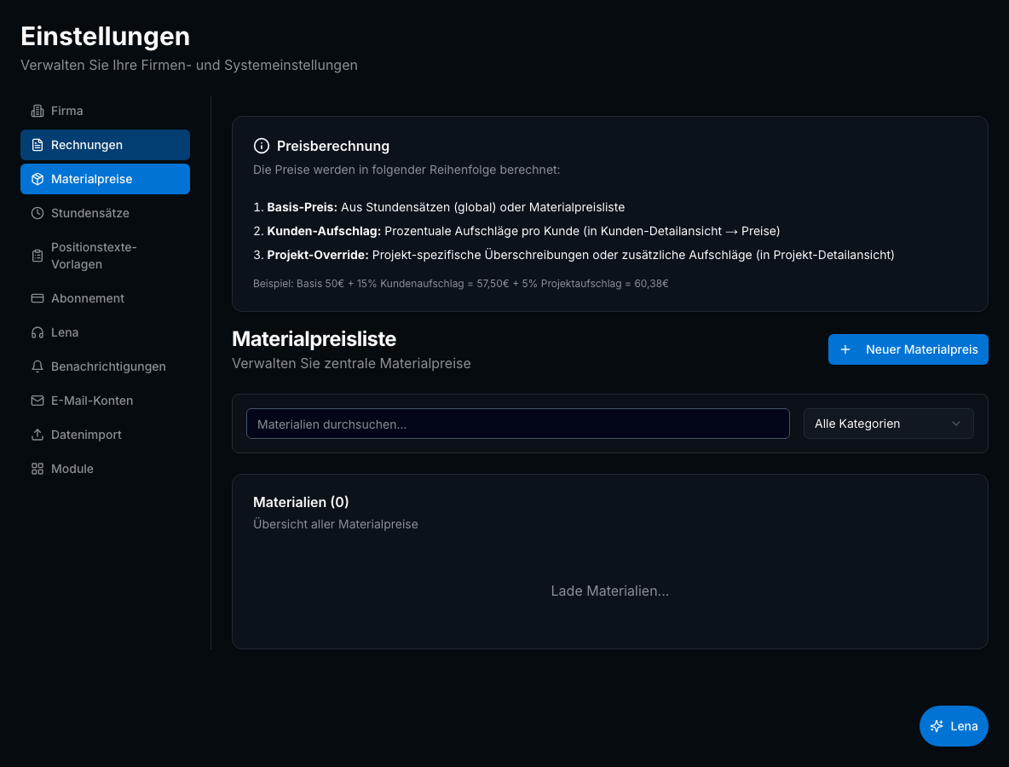The height and width of the screenshot is (767, 1009).
Task: Click Verwalten Sie zentrale Materialpreise subtitle
Action: click(x=351, y=364)
